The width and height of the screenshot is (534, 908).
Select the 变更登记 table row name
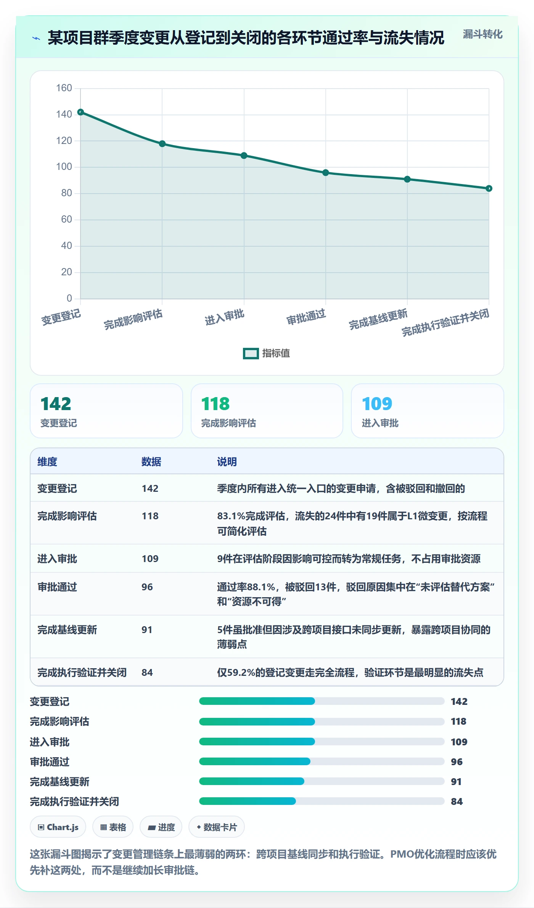point(57,488)
